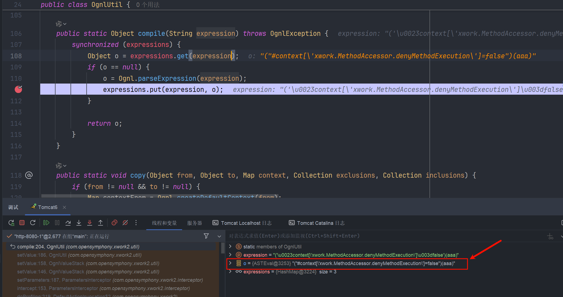Screen dimensions: 563x297
Task: Click the frames panel vertical scrollbar
Action: [223, 248]
